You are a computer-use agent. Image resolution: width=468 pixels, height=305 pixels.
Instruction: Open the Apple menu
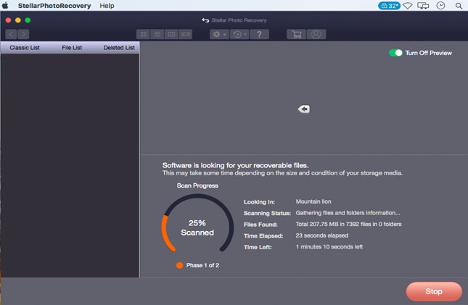6,6
